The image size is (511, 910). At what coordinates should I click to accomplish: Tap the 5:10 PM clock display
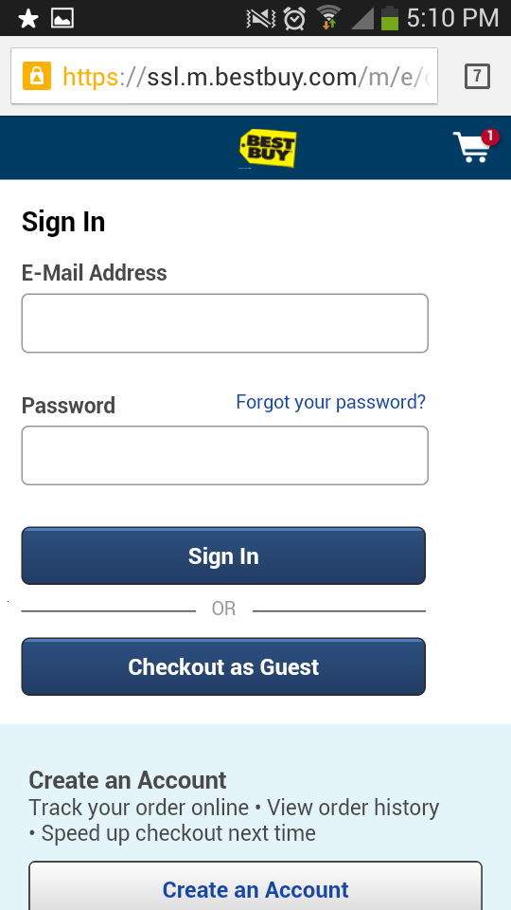coord(452,18)
